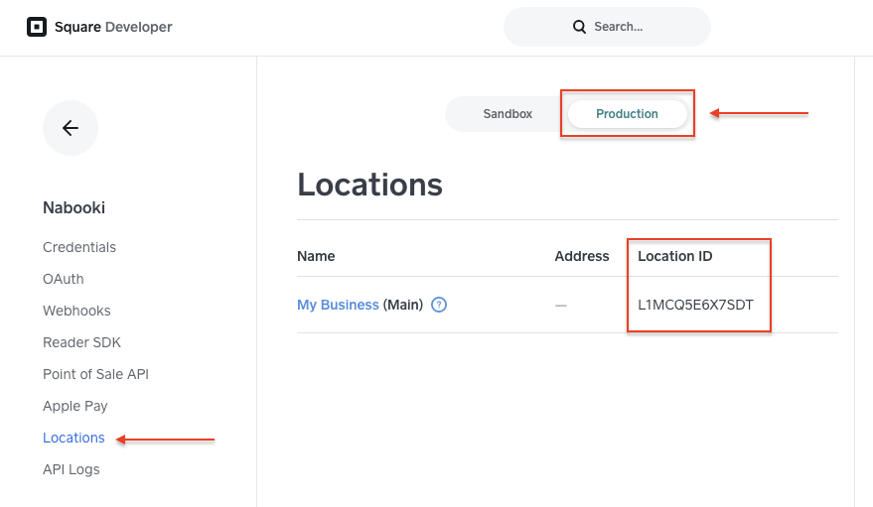Switch to the Production environment
The width and height of the screenshot is (873, 507).
(x=627, y=114)
